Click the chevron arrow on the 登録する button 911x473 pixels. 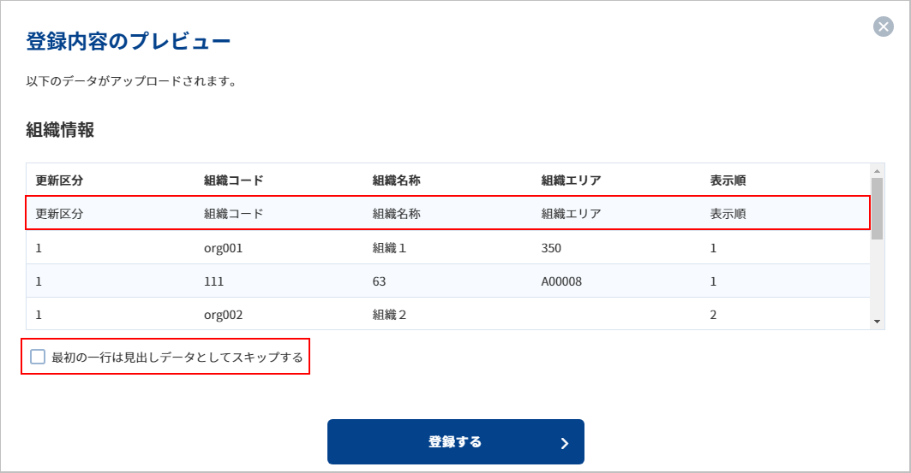pyautogui.click(x=564, y=443)
